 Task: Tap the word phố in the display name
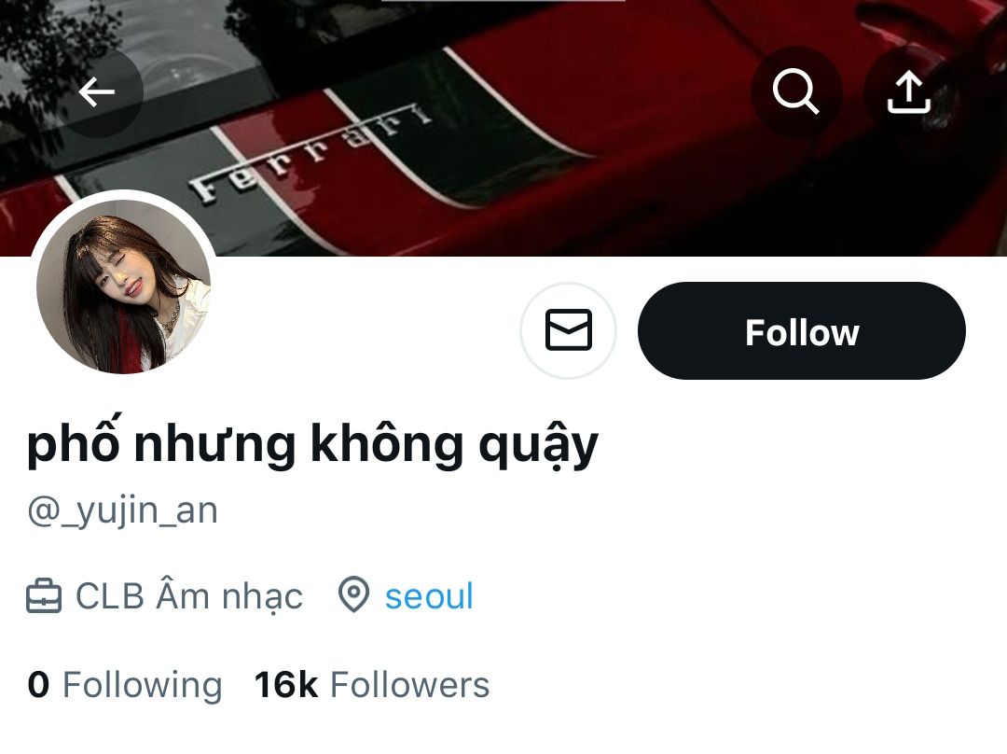pos(74,443)
